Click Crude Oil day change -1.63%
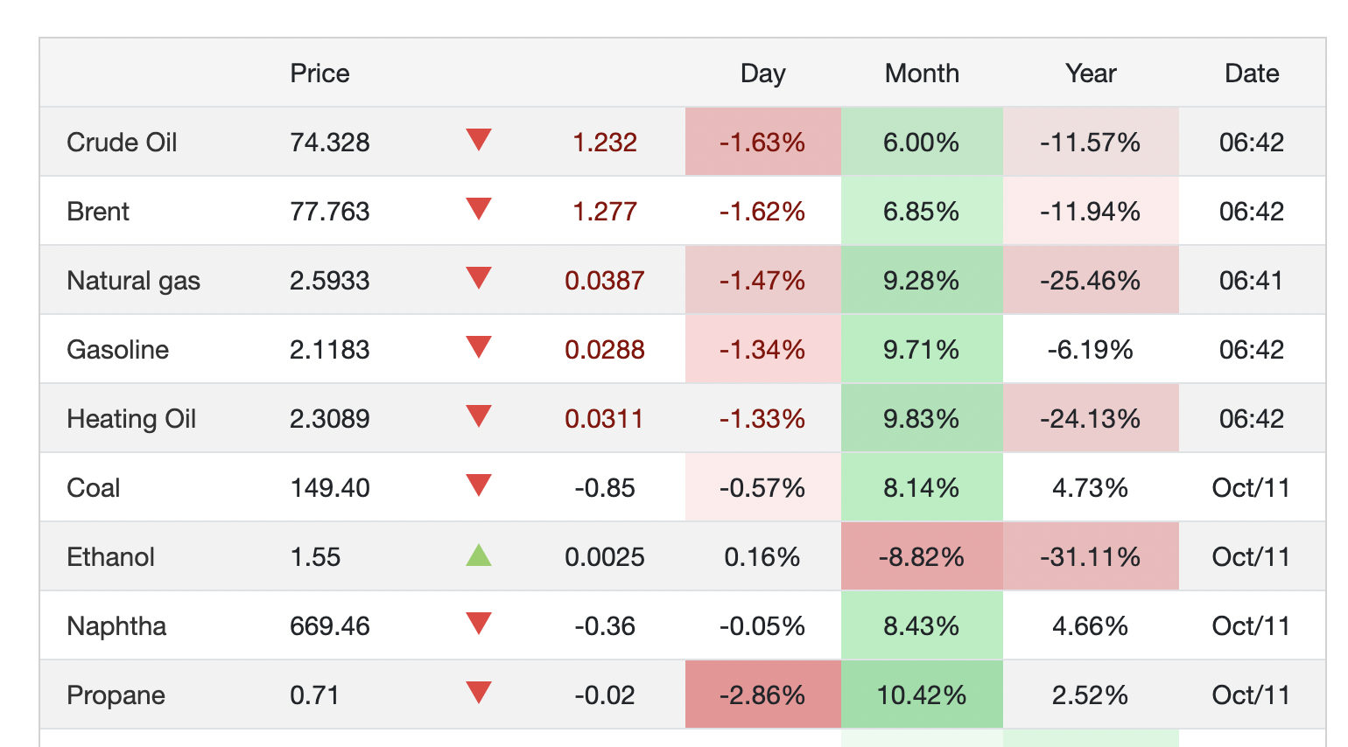The image size is (1348, 747). [x=762, y=142]
